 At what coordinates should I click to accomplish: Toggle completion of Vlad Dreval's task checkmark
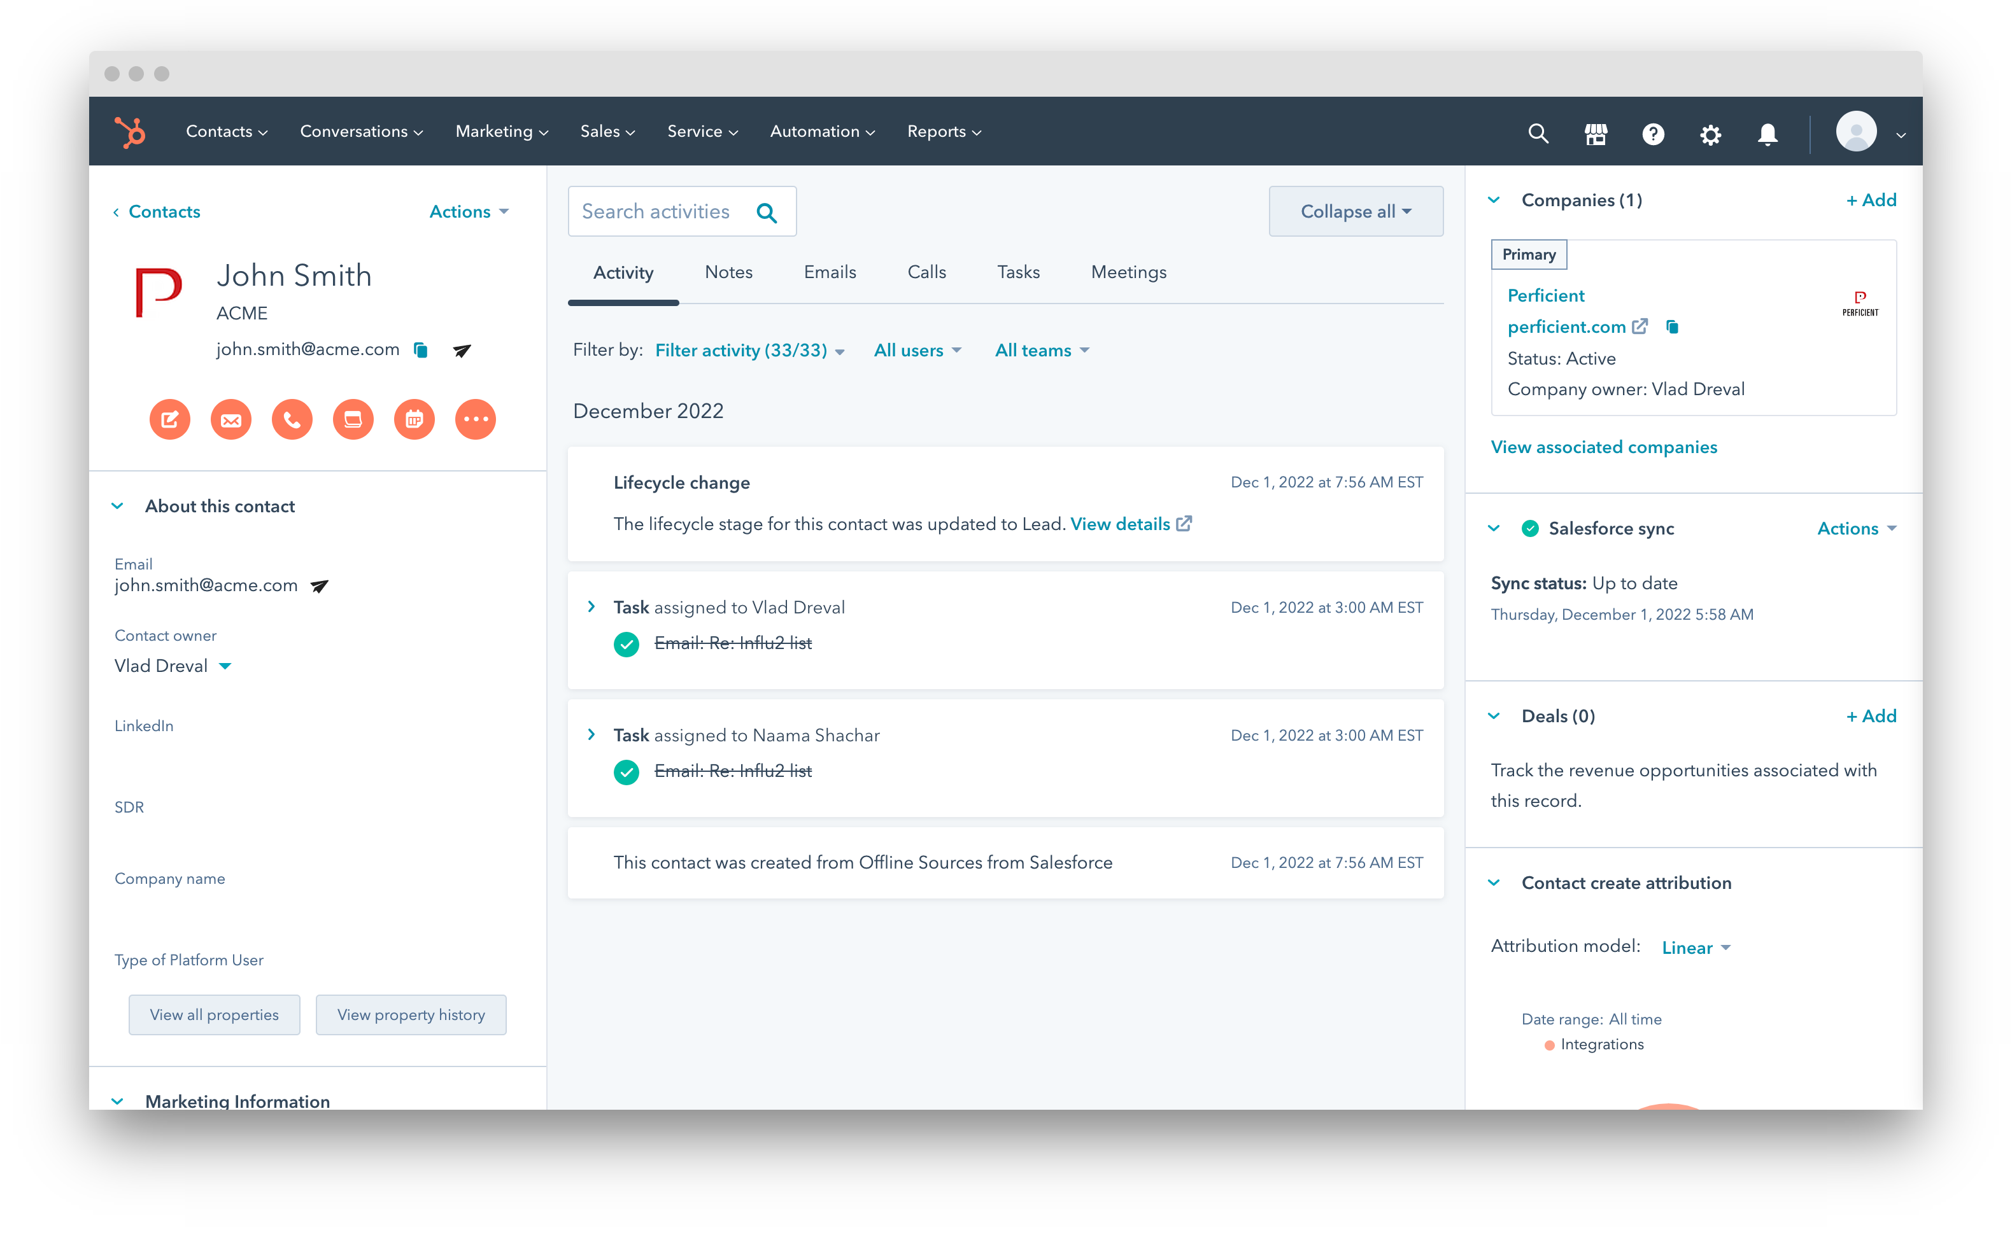pos(626,645)
